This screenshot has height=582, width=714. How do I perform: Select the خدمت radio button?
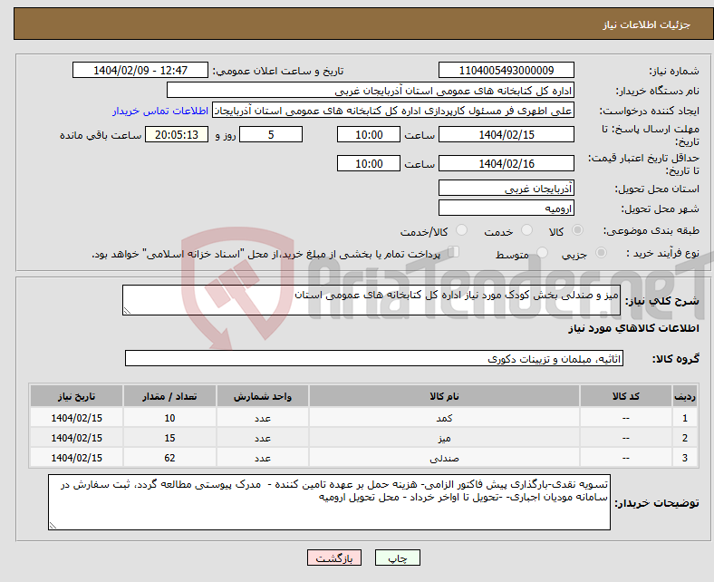(526, 230)
